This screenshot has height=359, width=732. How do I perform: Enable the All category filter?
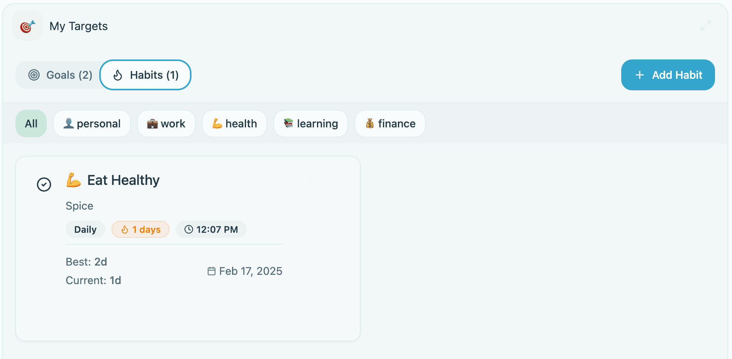31,123
